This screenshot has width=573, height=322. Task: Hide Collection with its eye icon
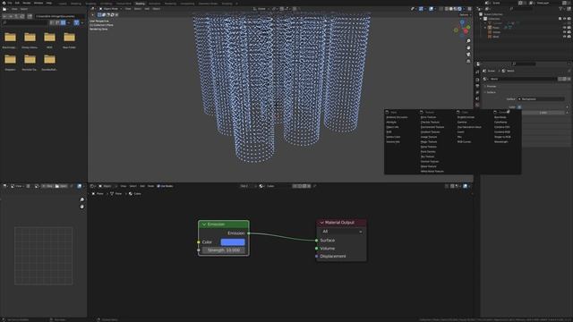point(565,19)
